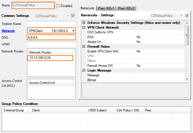Collapse the VPN Client Network section
193x133 pixels.
pyautogui.click(x=84, y=27)
